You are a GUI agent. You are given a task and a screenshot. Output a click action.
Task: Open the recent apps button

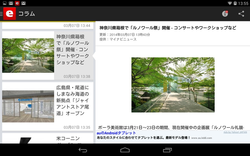pyautogui.click(x=167, y=150)
